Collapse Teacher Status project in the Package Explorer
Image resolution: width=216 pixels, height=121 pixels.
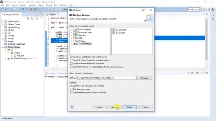[x=2, y=47]
